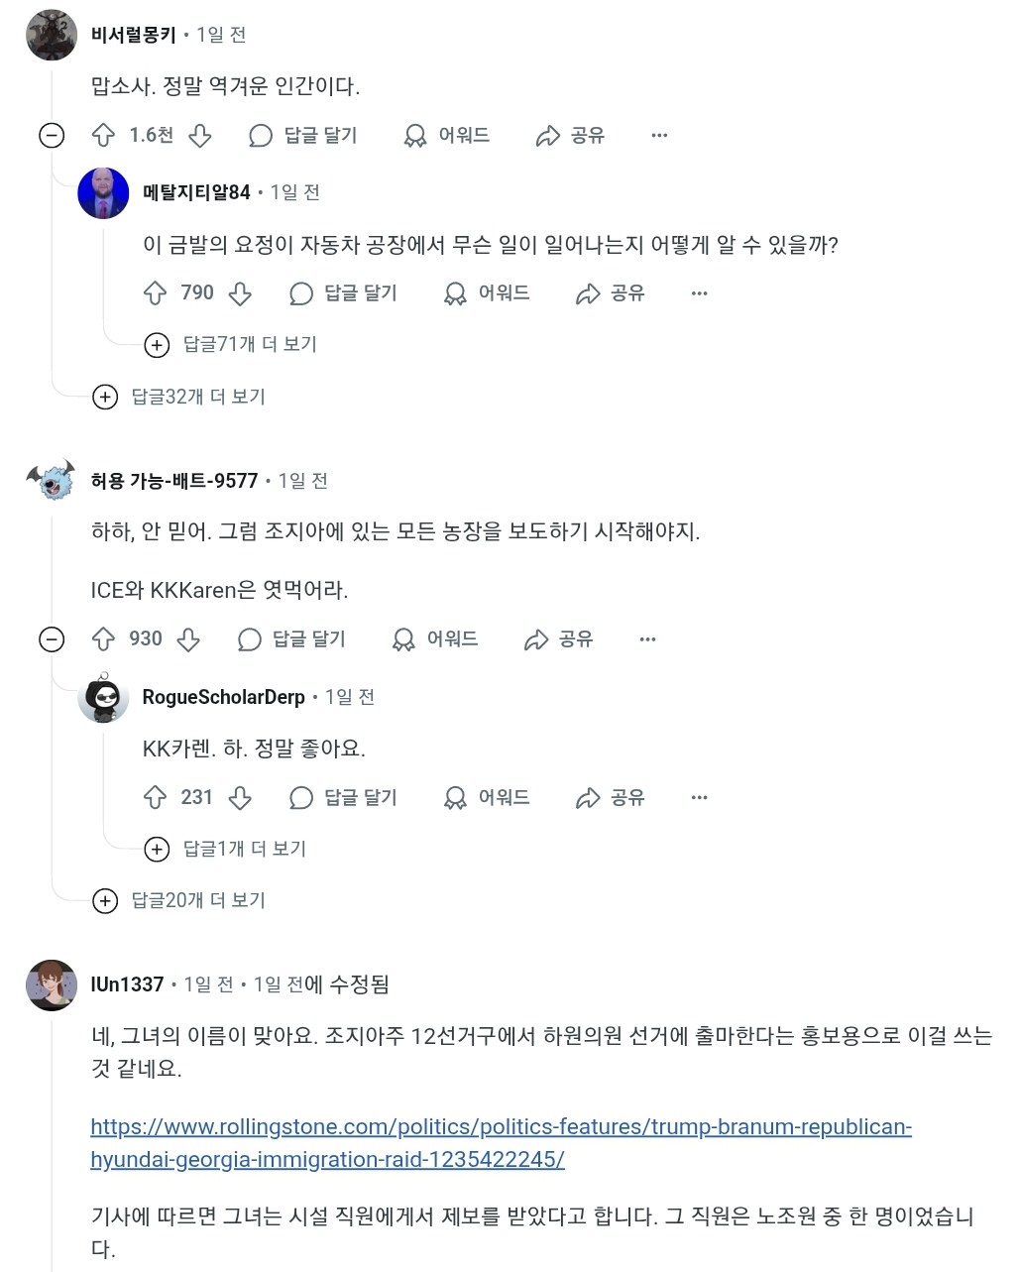The width and height of the screenshot is (1019, 1272).
Task: Share RogueScholarDerp's reply
Action: pos(610,797)
